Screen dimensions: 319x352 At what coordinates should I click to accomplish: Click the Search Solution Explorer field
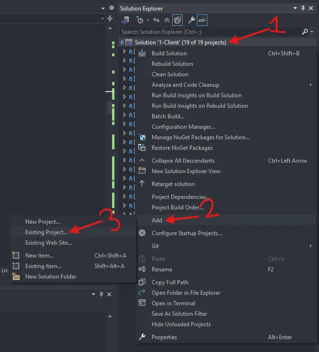coord(209,32)
